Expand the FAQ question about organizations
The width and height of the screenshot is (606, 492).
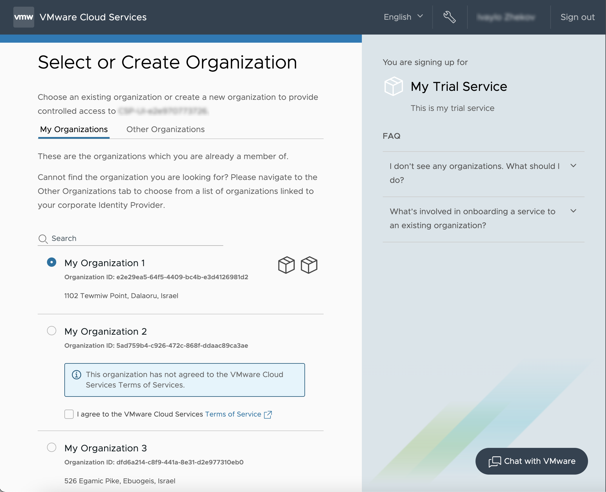tap(483, 173)
